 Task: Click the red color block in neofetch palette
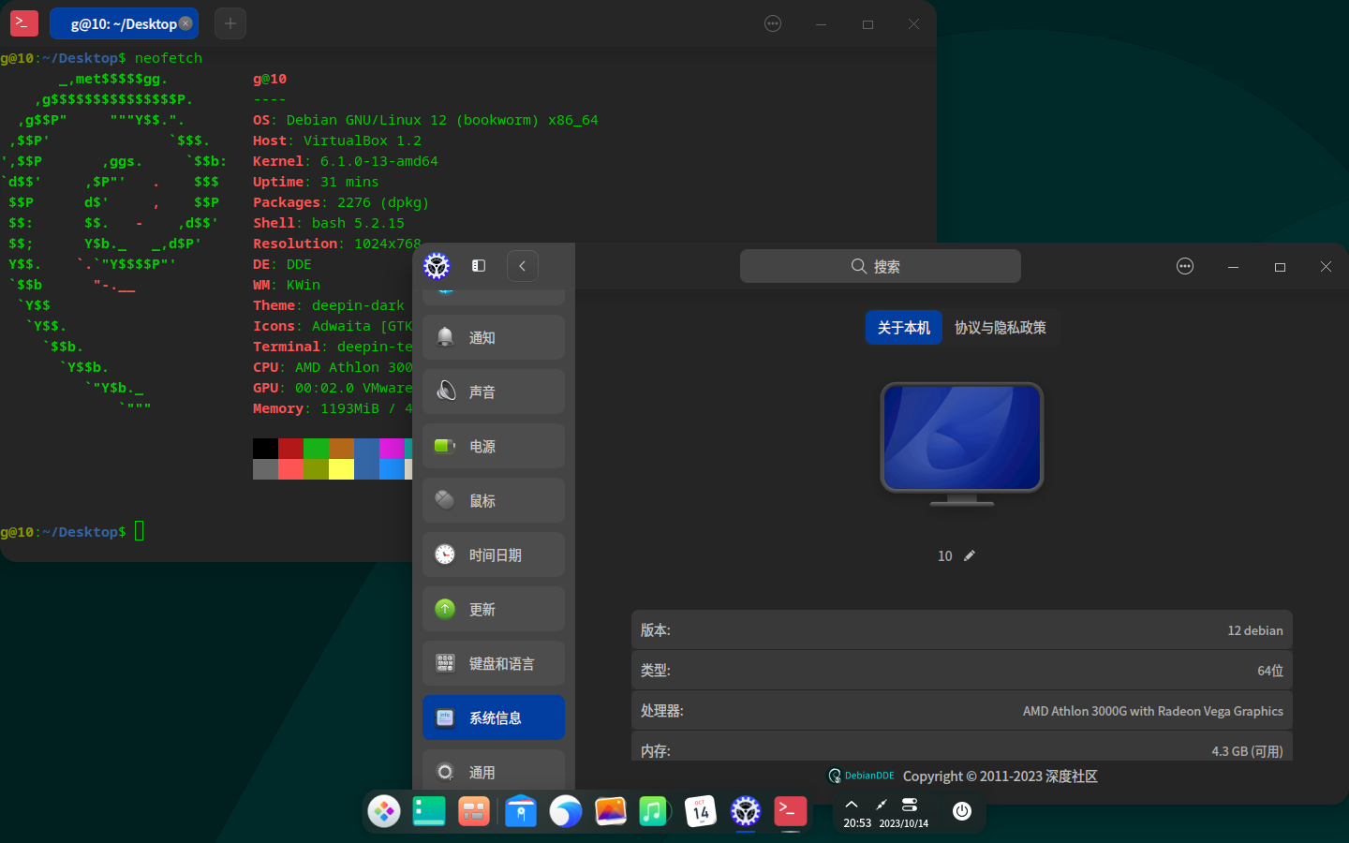tap(290, 449)
